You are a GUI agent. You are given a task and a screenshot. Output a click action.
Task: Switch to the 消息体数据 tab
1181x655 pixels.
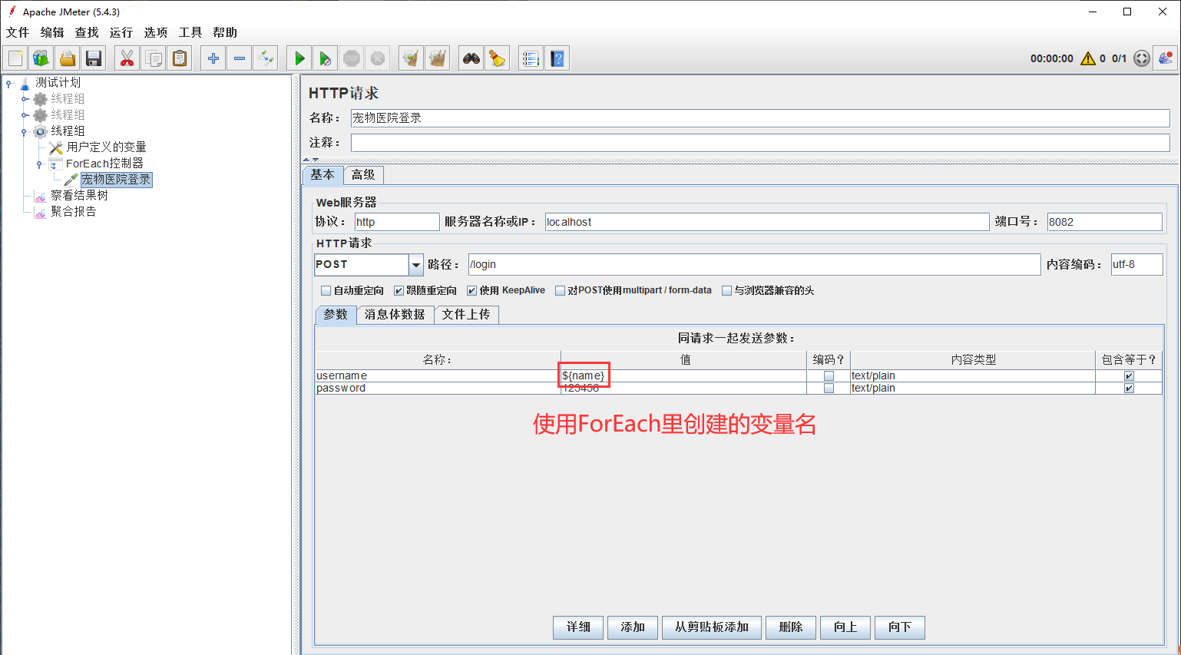(x=395, y=315)
